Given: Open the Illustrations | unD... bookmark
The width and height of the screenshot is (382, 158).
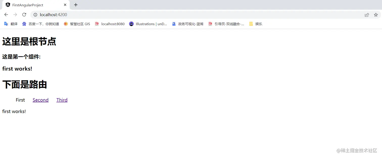Looking at the screenshot, I should [x=148, y=24].
